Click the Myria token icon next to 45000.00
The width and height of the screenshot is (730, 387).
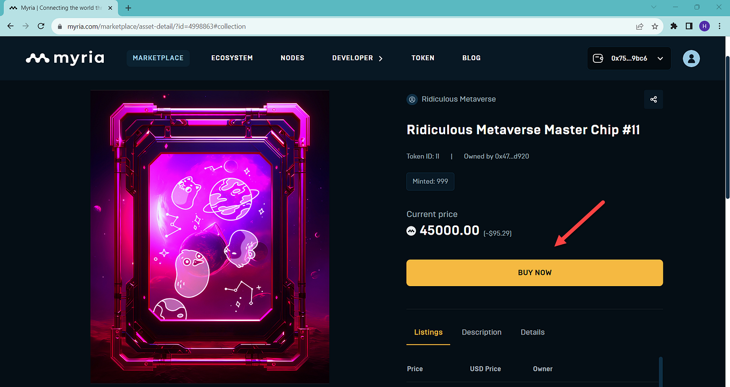coord(411,230)
